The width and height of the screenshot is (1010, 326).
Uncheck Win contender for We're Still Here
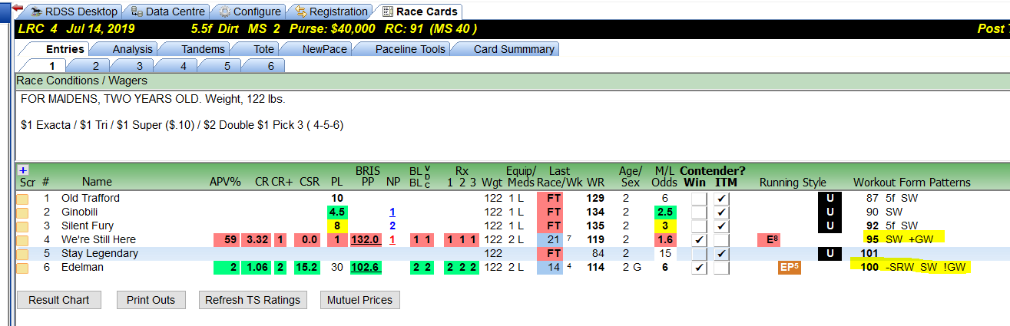[700, 240]
